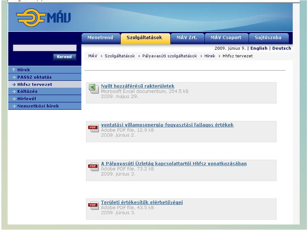Click Szolgáltatások in the breadcrumb

pyautogui.click(x=120, y=56)
